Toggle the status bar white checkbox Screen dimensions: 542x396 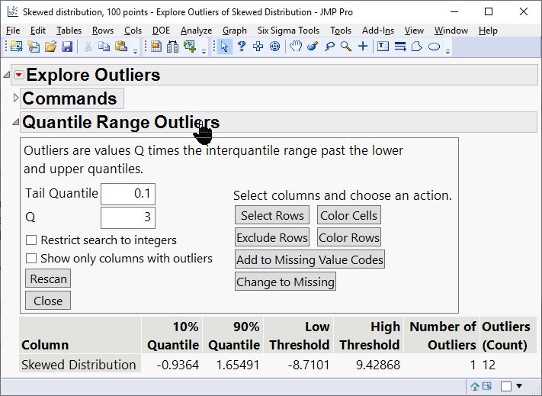coord(506,386)
